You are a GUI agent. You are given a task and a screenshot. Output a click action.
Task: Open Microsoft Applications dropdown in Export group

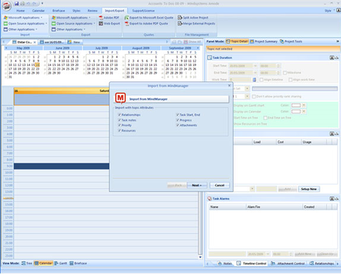tap(71, 18)
